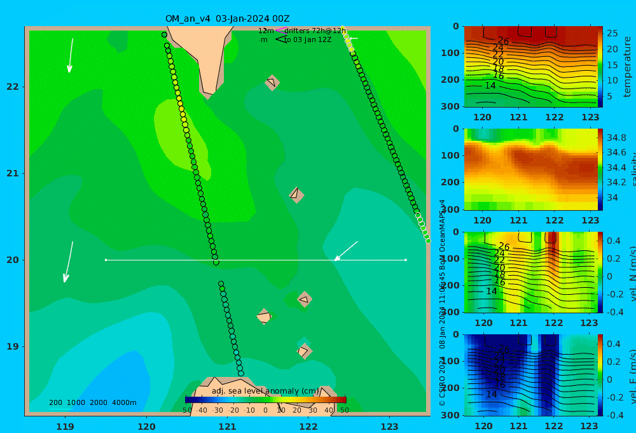
Task: Click latitude label 19 on main map
Action: click(x=13, y=346)
